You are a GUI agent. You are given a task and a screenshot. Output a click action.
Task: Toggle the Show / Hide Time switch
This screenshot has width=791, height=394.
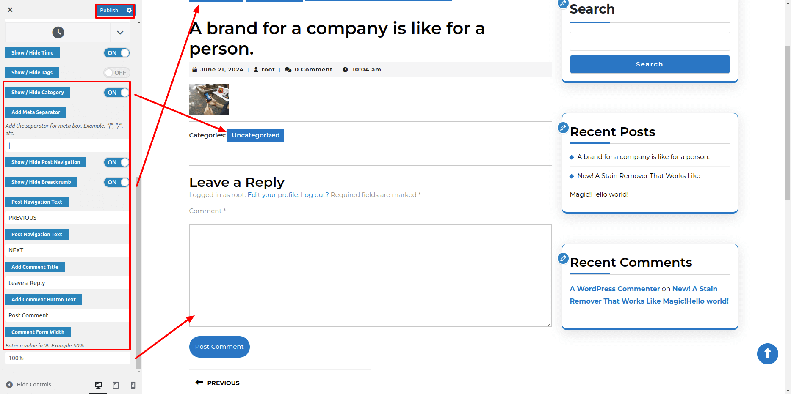click(x=117, y=53)
